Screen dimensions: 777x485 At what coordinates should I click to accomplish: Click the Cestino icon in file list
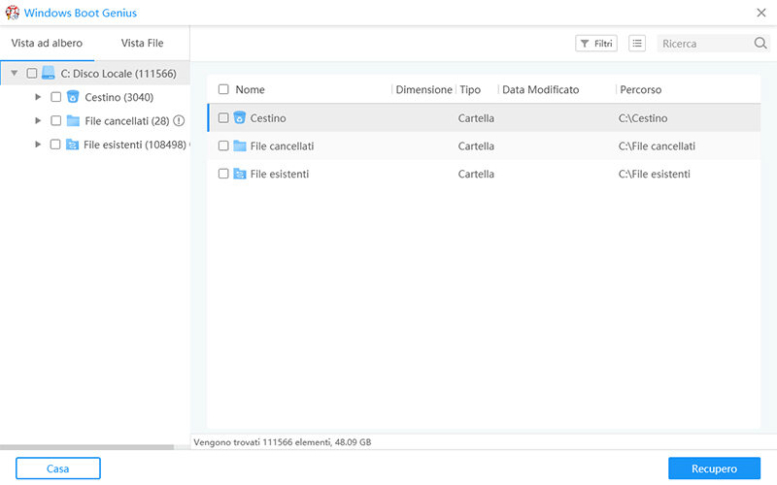[239, 118]
